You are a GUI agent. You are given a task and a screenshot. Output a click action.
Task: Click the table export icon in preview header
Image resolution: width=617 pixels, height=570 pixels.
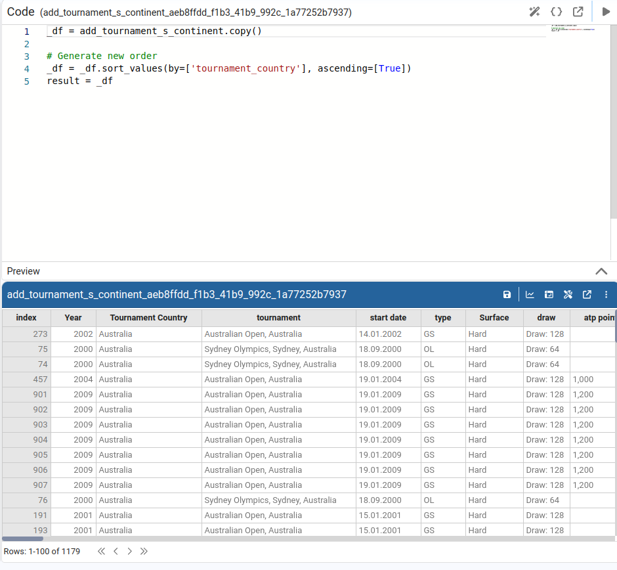tap(549, 295)
